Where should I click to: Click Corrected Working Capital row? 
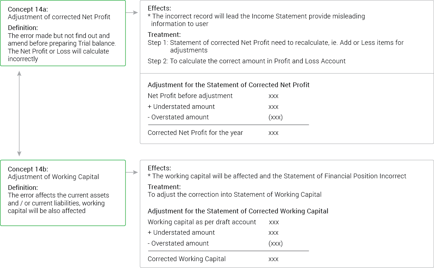click(213, 259)
